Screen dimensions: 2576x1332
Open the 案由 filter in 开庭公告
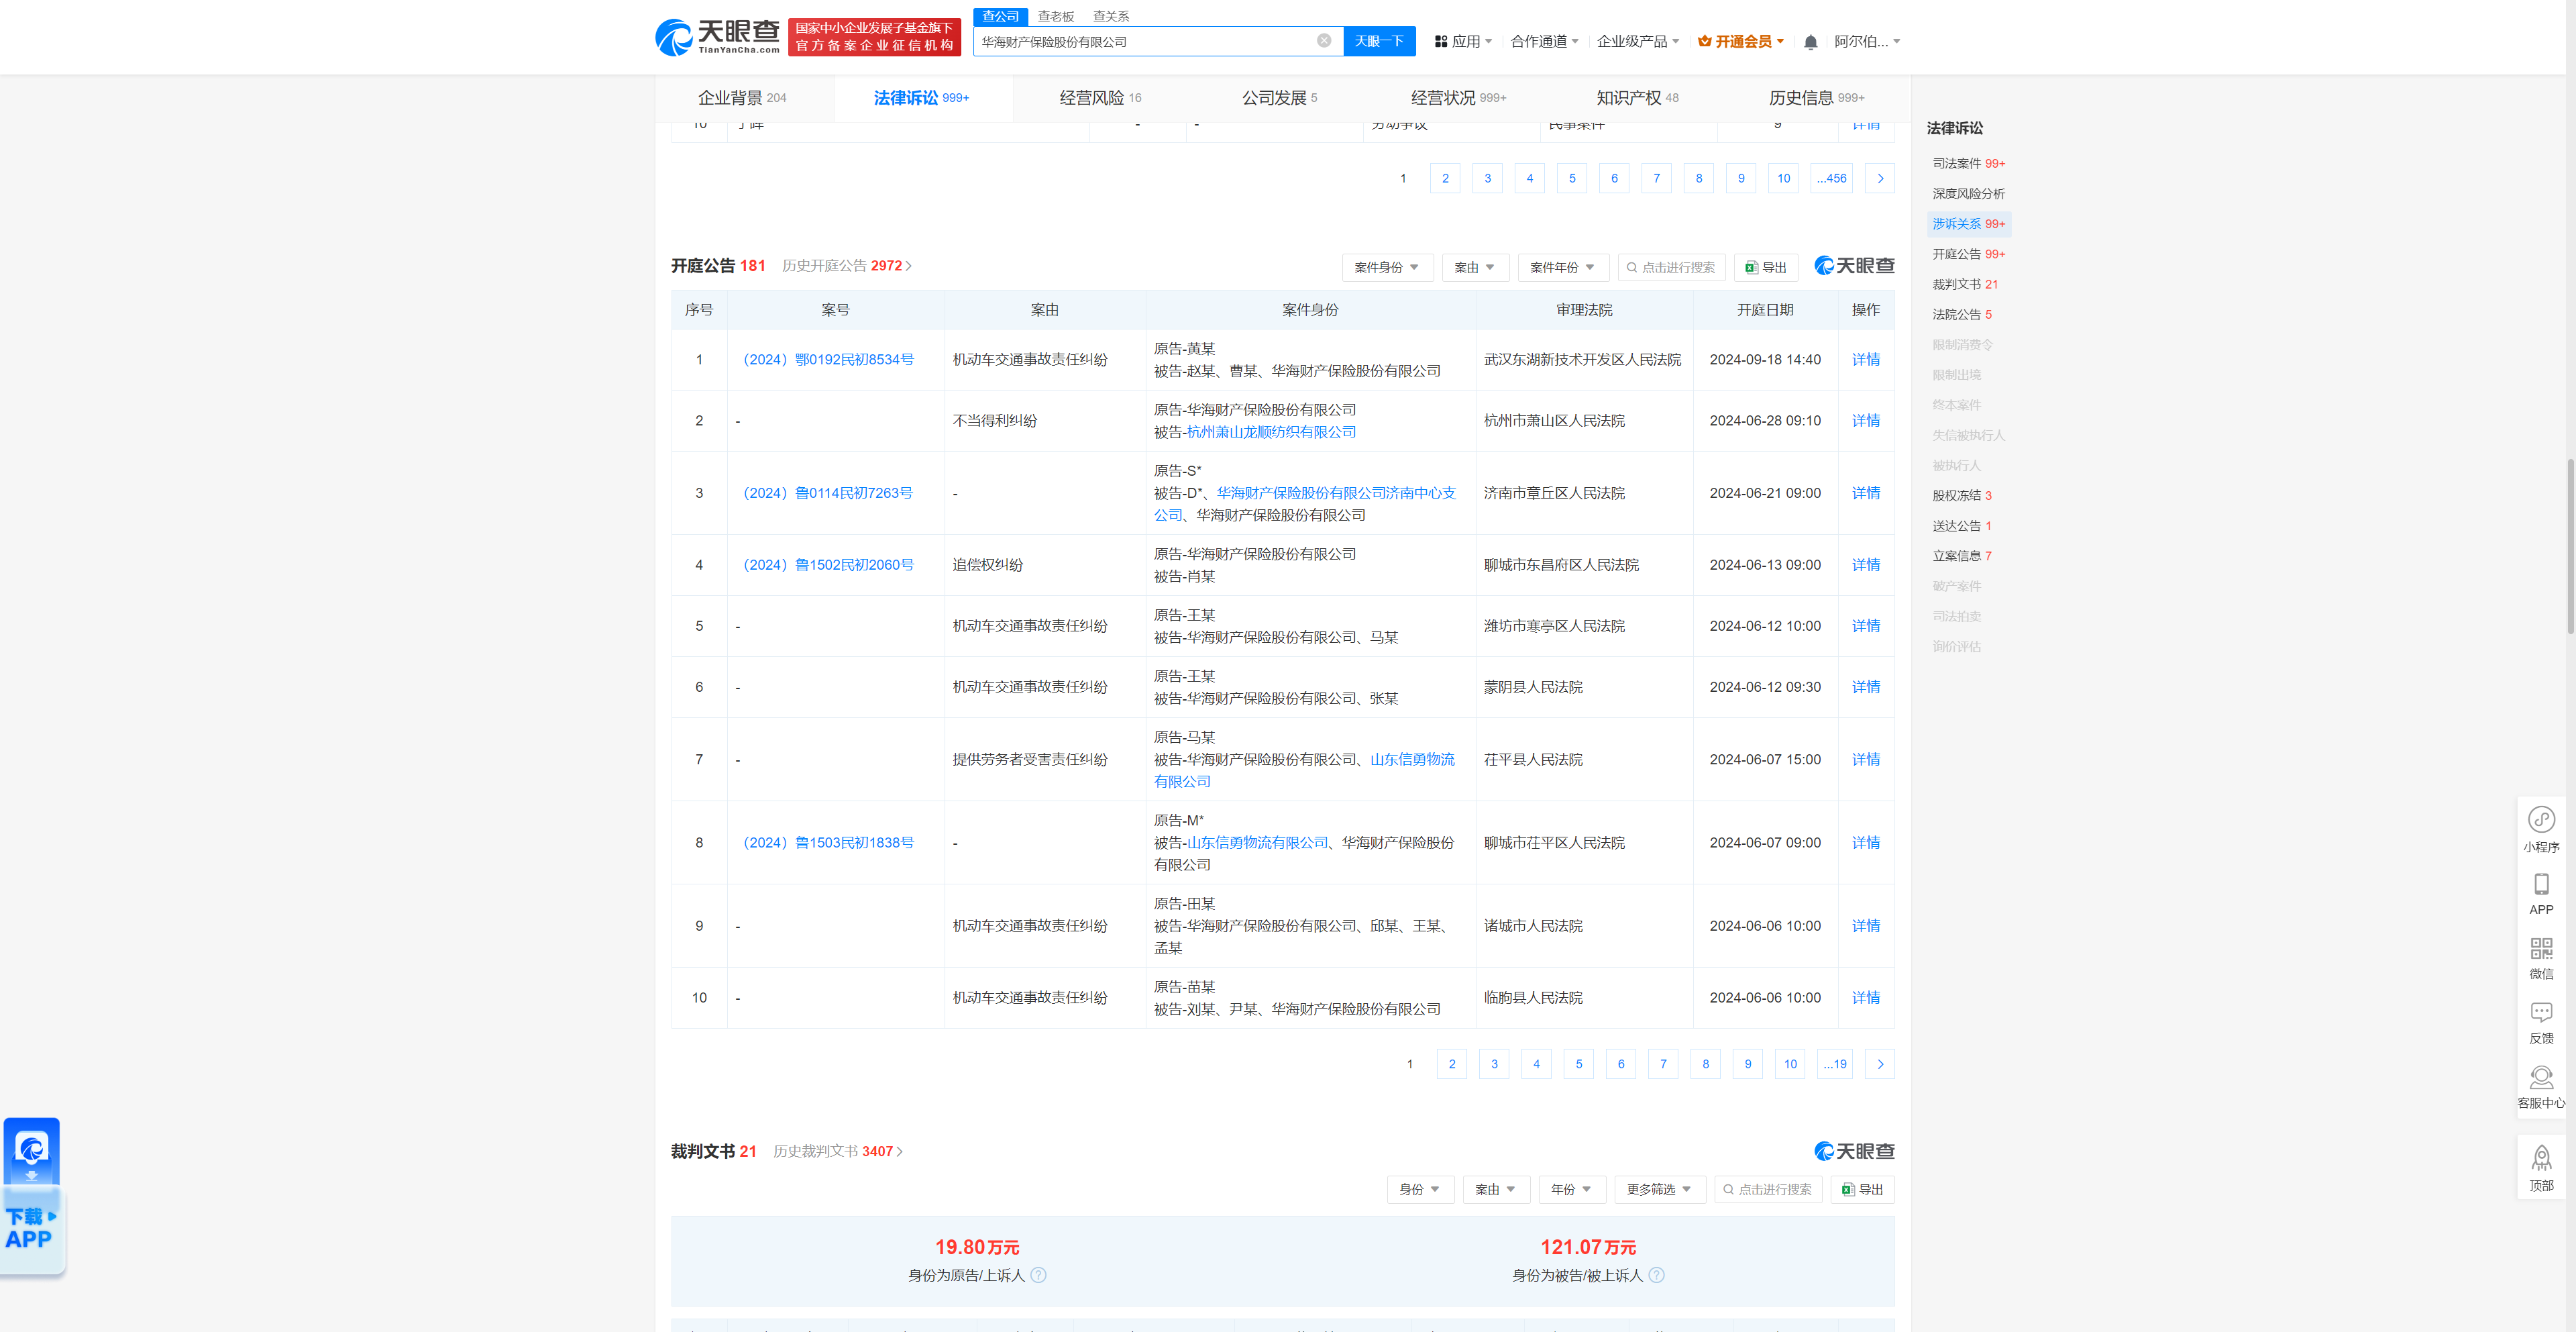point(1475,268)
